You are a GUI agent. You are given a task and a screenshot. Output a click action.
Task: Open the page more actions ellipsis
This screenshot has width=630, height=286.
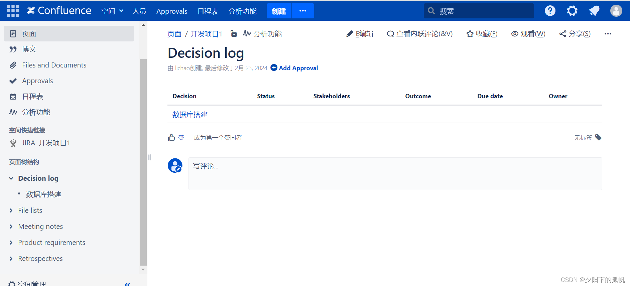pos(608,34)
